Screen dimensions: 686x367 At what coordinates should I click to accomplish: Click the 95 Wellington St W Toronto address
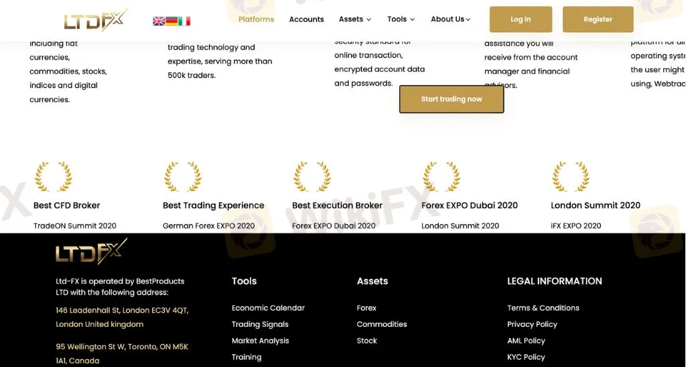point(122,354)
